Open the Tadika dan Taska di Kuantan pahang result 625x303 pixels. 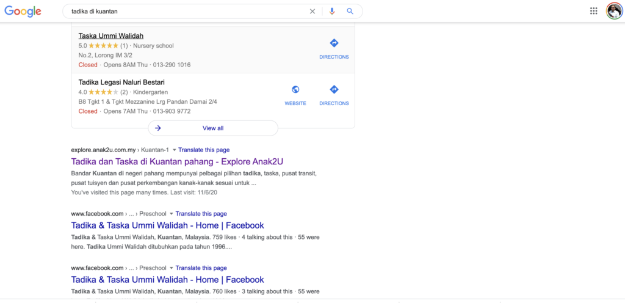(x=177, y=161)
